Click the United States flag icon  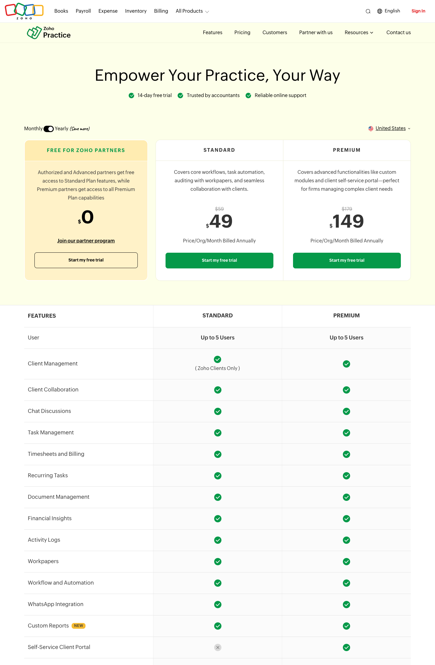[371, 128]
